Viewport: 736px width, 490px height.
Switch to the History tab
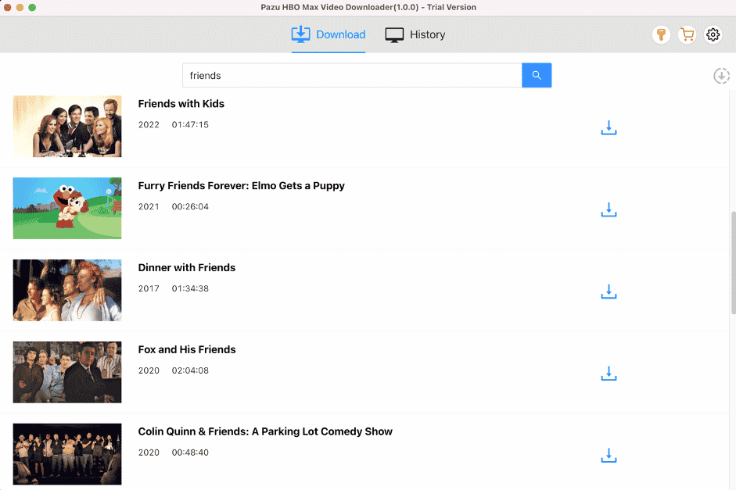pyautogui.click(x=415, y=34)
